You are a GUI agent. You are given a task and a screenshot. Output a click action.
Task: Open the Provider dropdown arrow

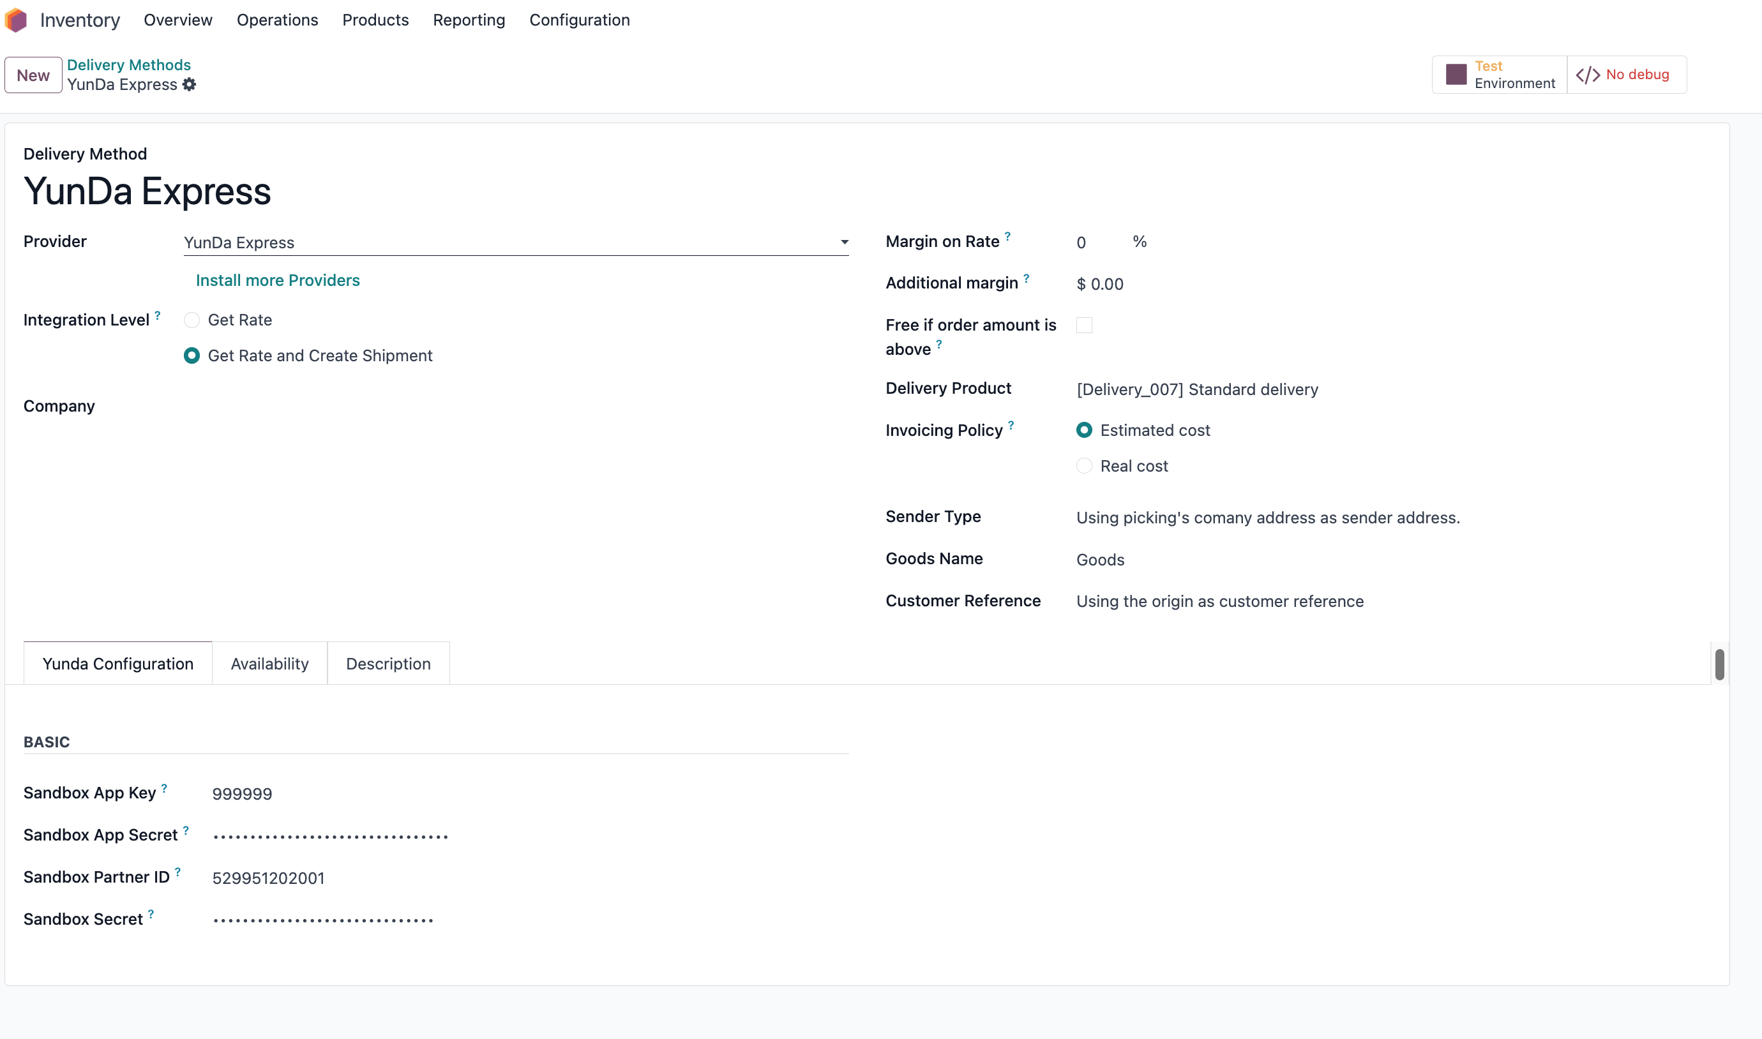pyautogui.click(x=845, y=243)
